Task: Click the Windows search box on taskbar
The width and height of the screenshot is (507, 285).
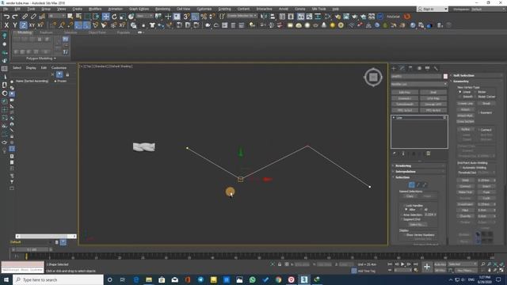Action: click(x=58, y=279)
